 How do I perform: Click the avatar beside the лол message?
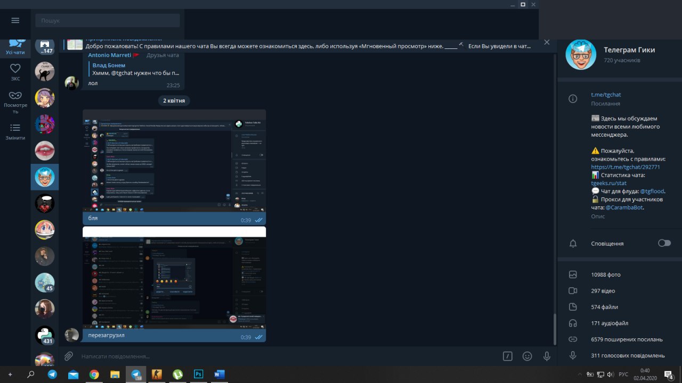click(x=72, y=82)
